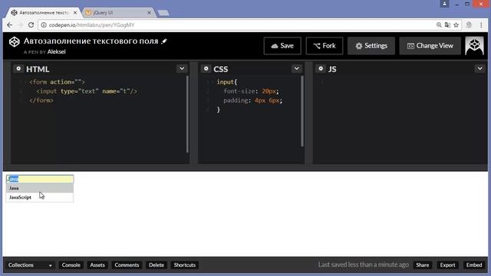
Task: Click the browser address bar URL
Action: pyautogui.click(x=92, y=25)
